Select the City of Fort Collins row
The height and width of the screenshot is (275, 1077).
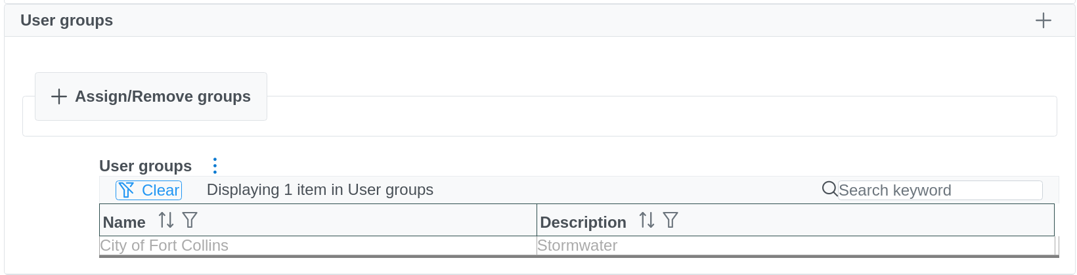click(164, 245)
